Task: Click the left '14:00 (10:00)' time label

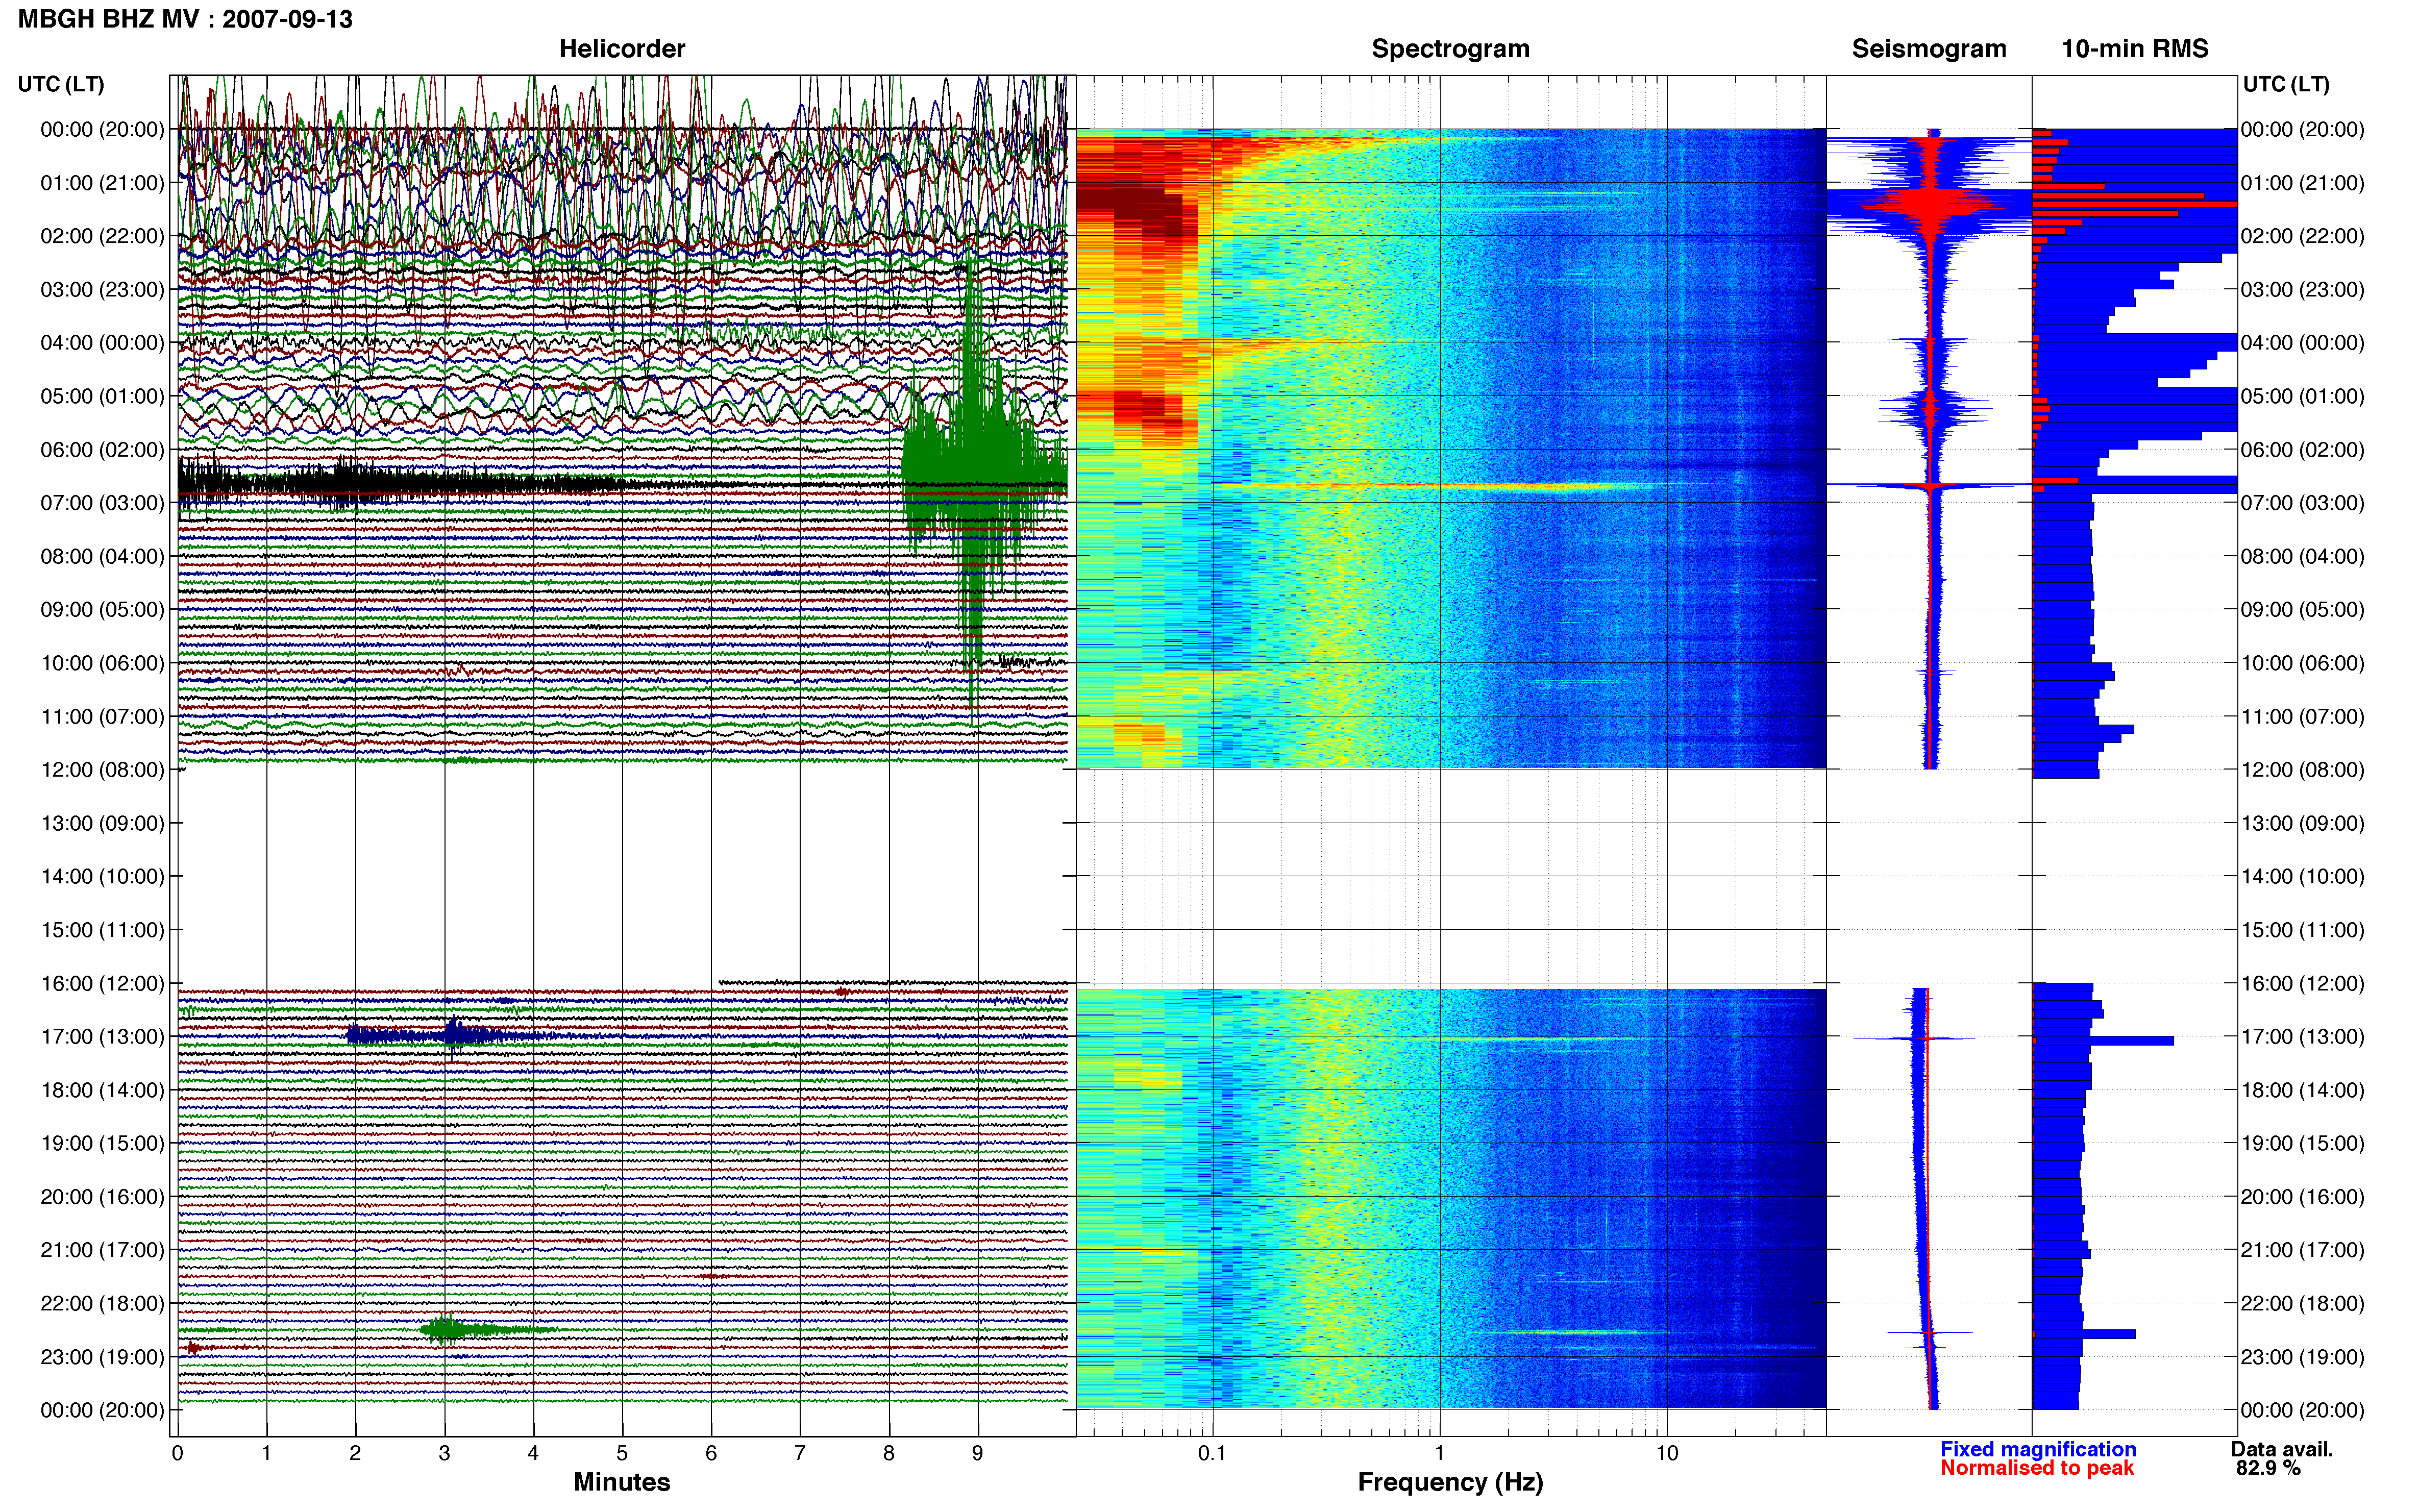Action: coord(102,877)
